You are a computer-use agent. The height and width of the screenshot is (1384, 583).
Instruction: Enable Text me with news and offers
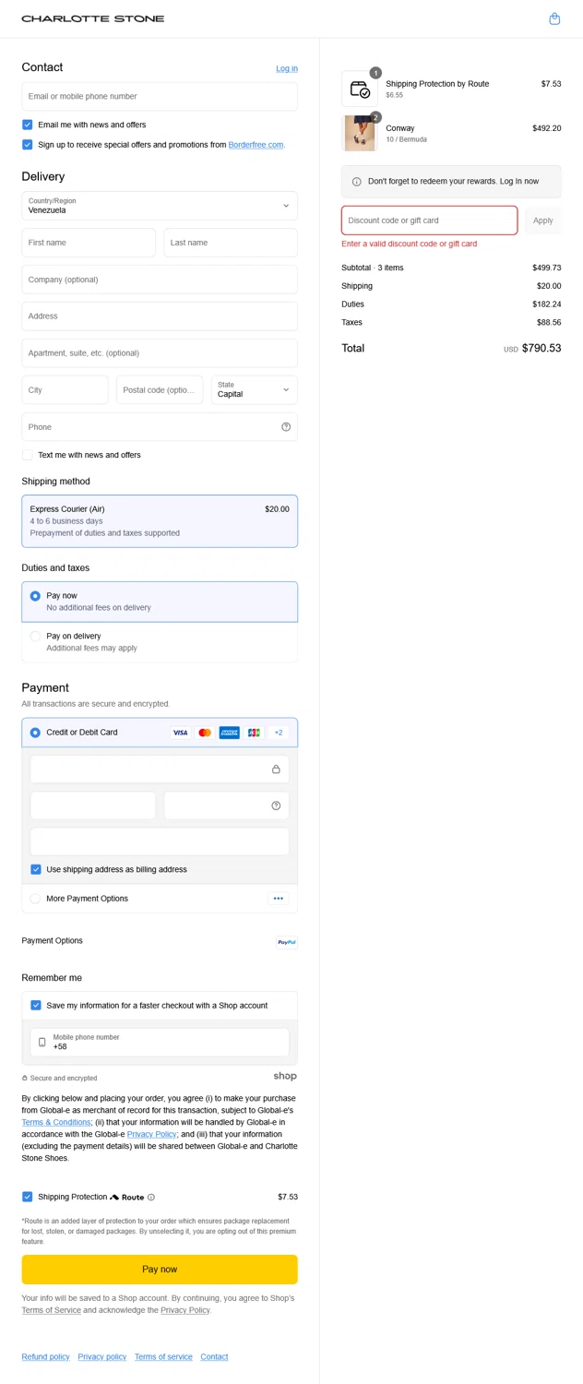(28, 455)
